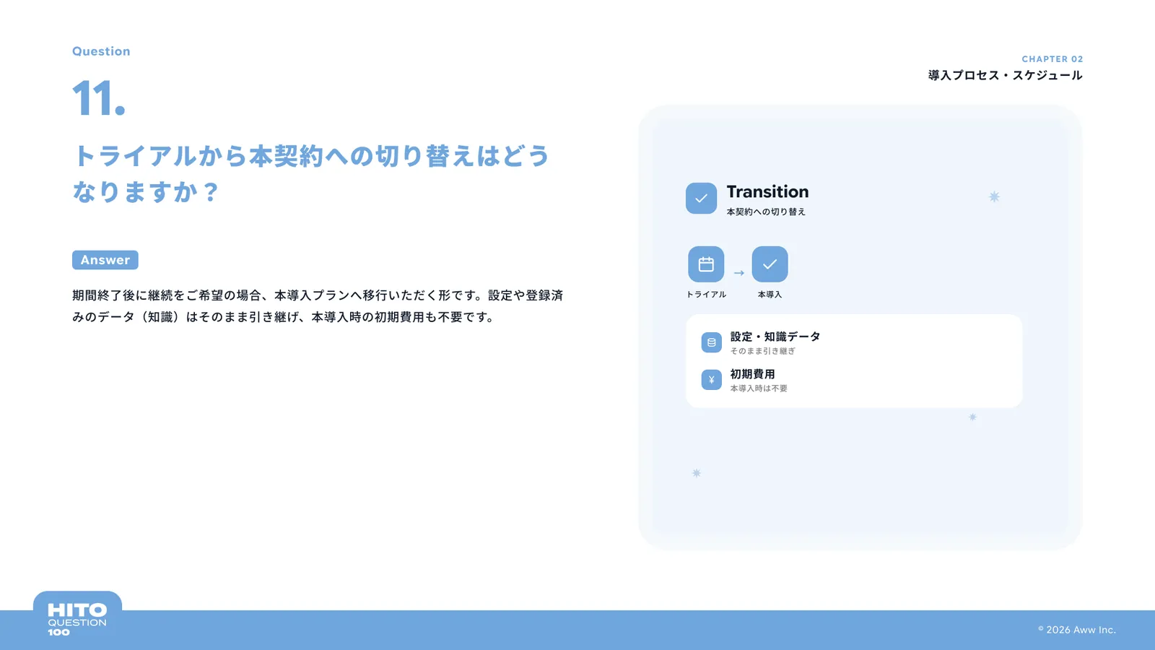
Task: Click the Question label at top left
Action: tap(101, 51)
